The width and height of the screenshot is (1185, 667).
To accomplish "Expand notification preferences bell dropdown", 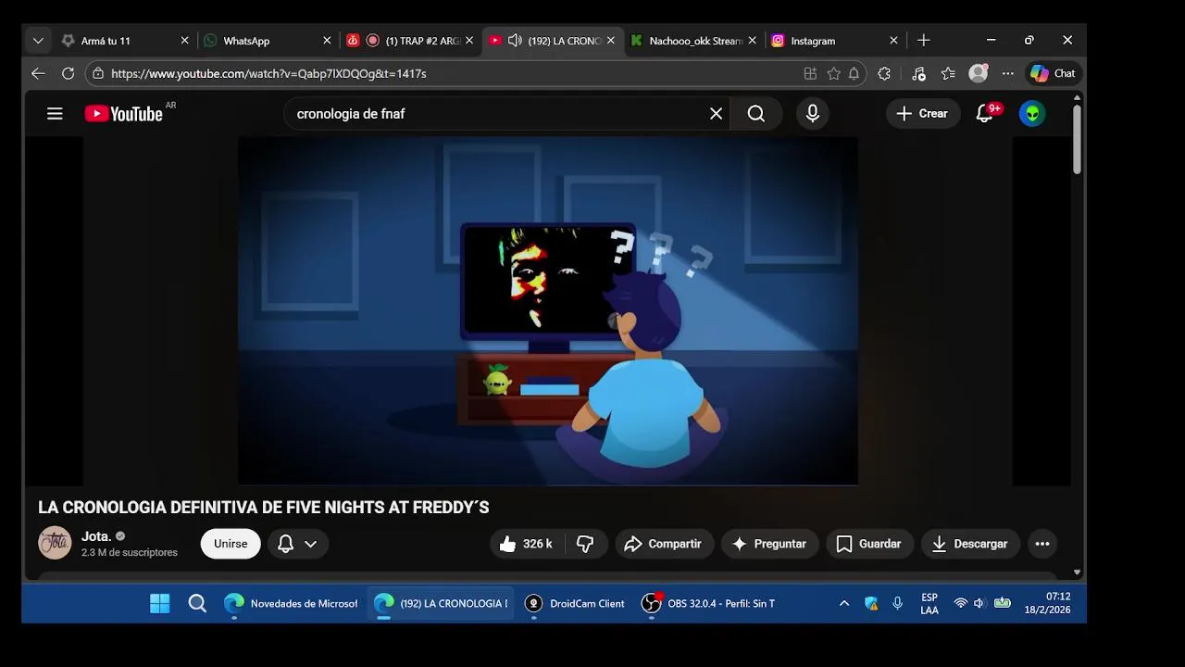I will (x=298, y=544).
